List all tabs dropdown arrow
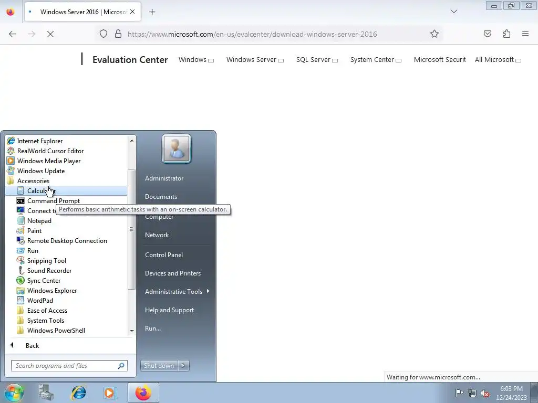The width and height of the screenshot is (538, 403). point(454,12)
